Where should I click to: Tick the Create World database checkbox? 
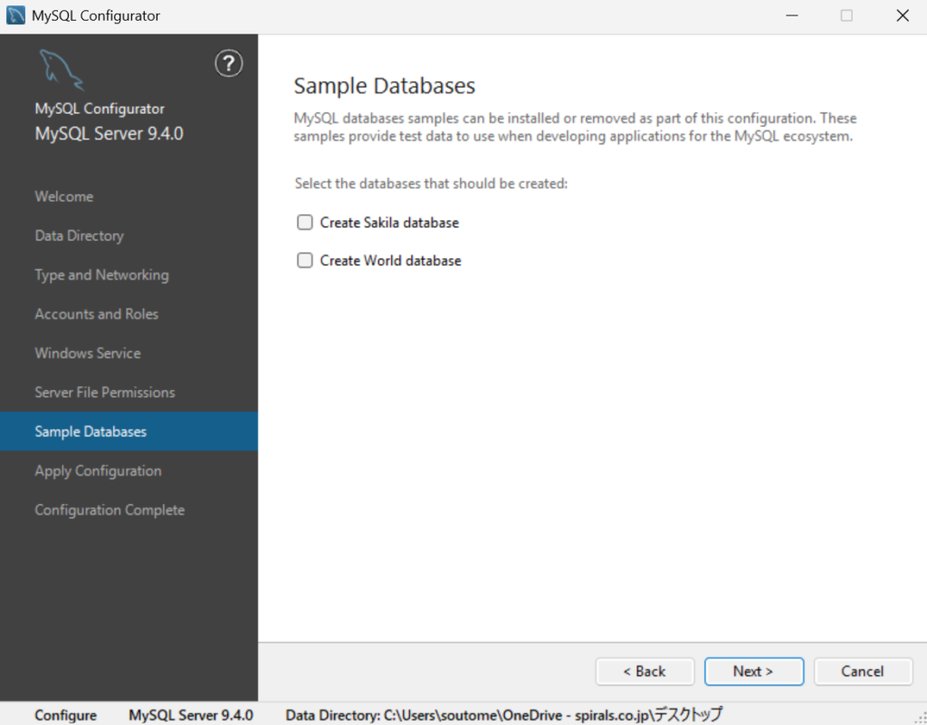(305, 261)
